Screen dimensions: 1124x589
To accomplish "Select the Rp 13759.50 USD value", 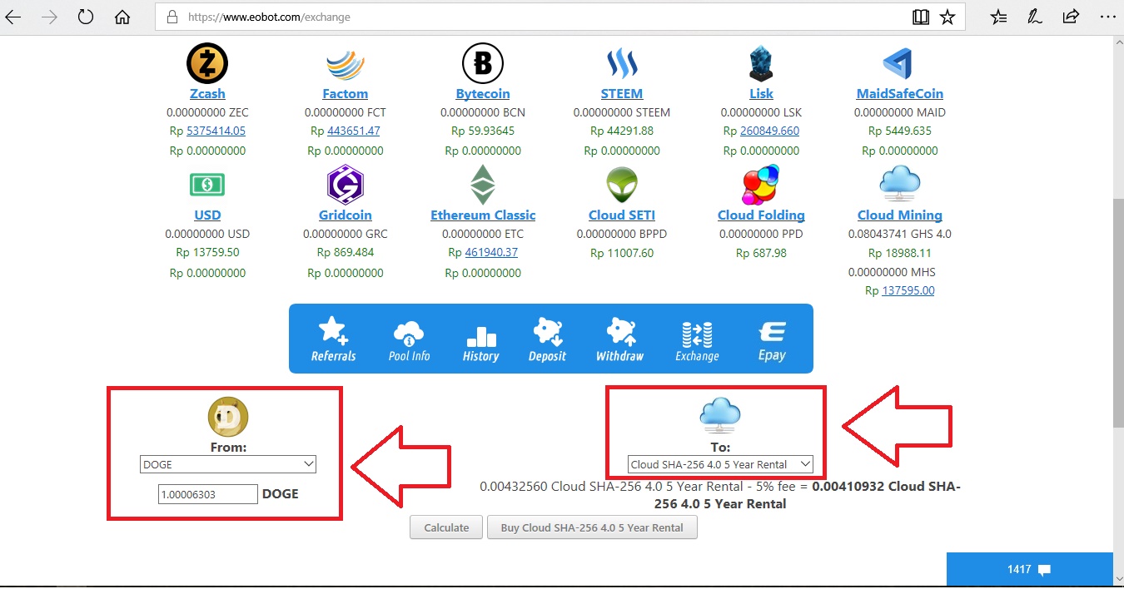I will point(207,253).
